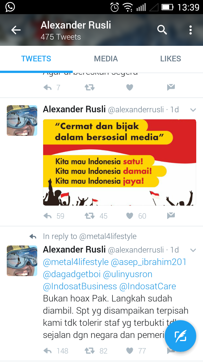Compose a new tweet with the floating button
Viewport: 203px width, 362px height.
point(180,336)
